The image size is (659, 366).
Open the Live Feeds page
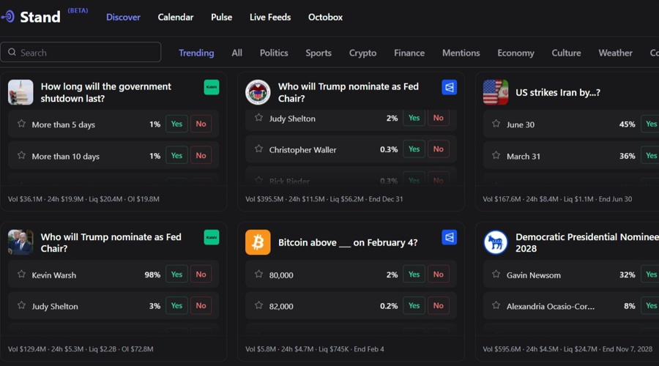(x=269, y=17)
